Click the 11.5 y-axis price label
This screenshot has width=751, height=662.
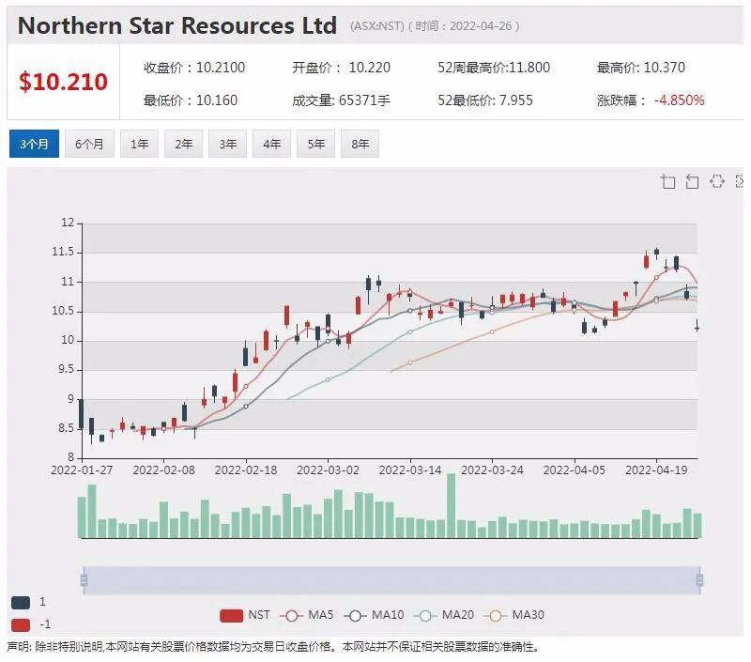coord(63,252)
